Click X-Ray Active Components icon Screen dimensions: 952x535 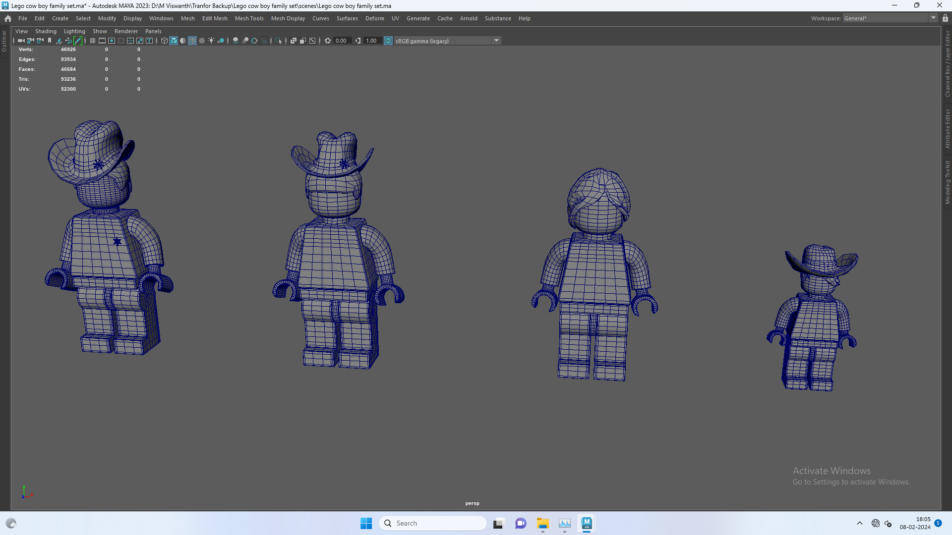(x=303, y=41)
